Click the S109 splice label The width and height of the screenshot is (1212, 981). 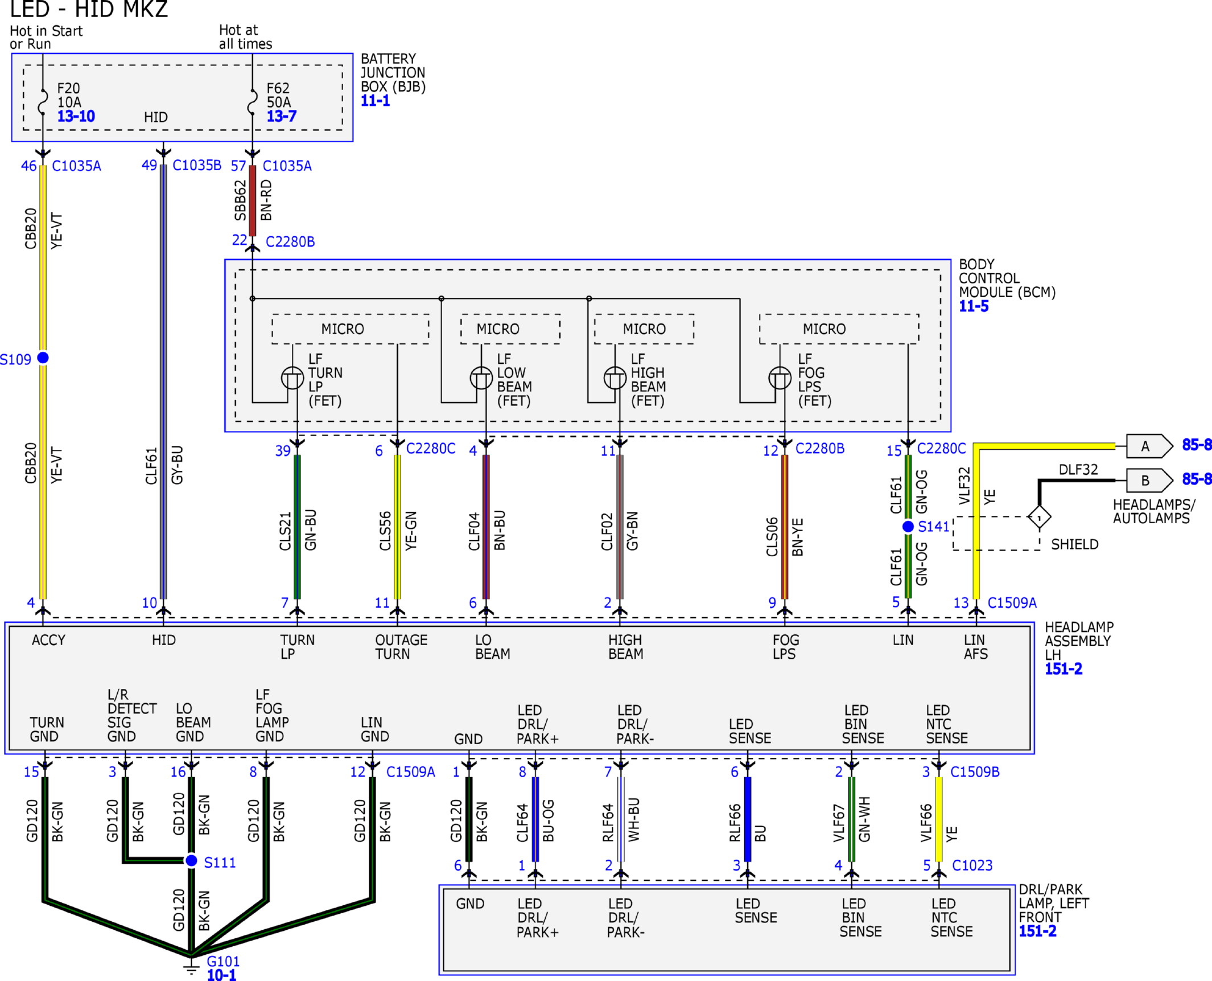pos(15,360)
